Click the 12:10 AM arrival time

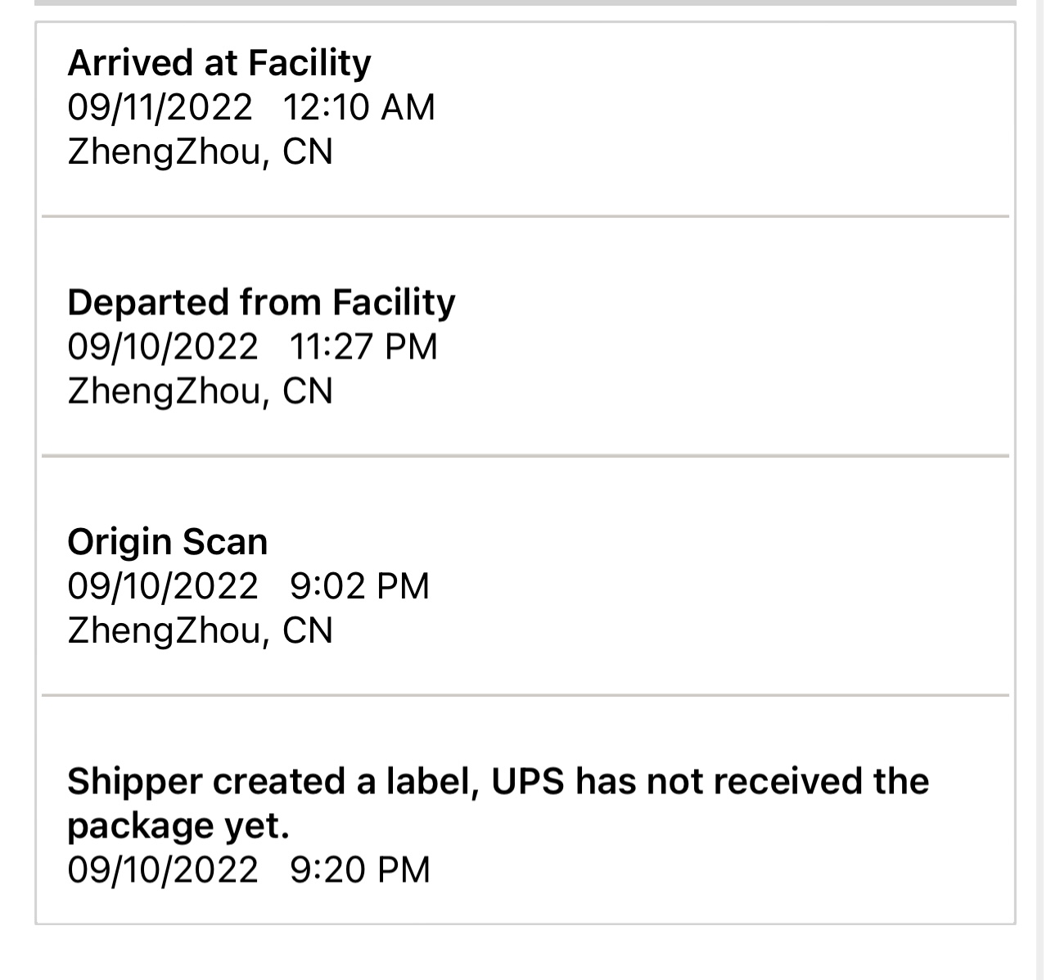coord(359,107)
